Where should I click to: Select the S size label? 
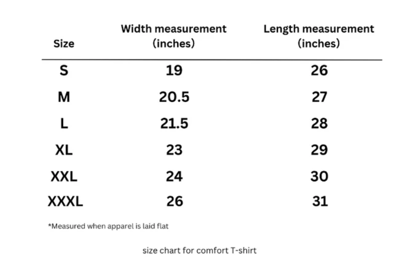pos(64,70)
